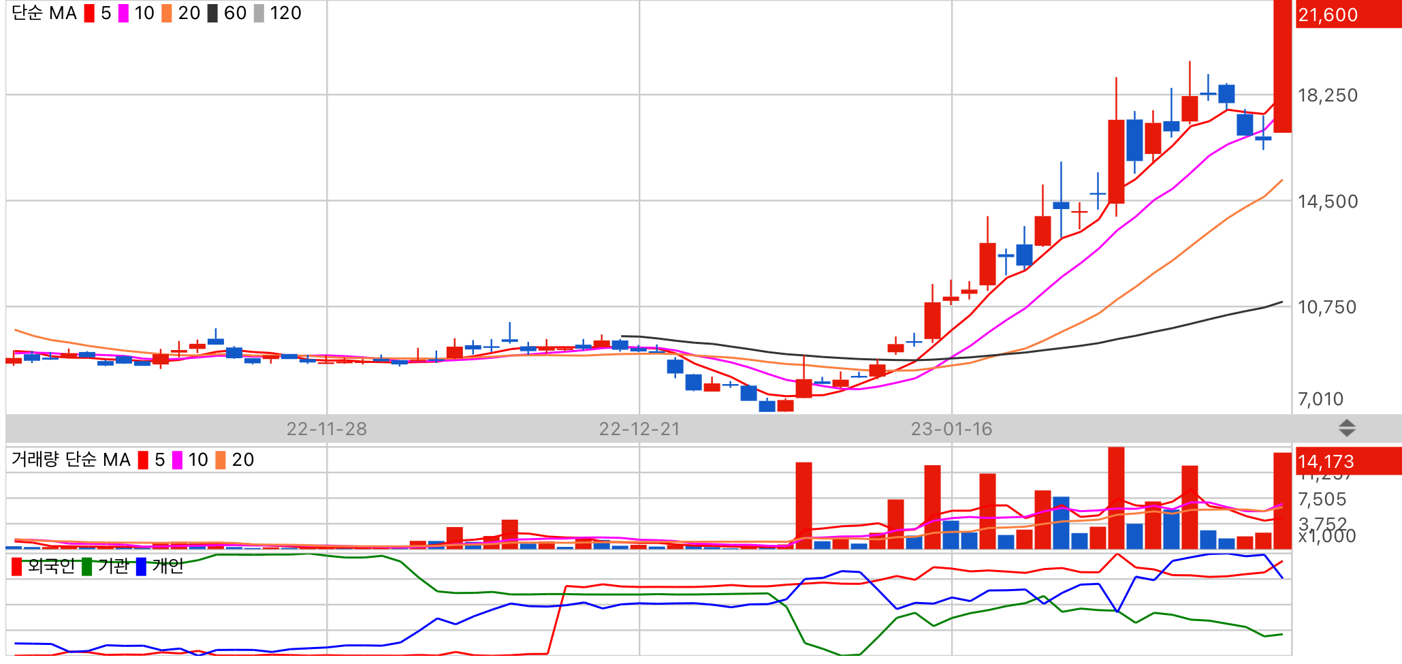Click the 22-11-28 date label
This screenshot has width=1402, height=664.
326,429
